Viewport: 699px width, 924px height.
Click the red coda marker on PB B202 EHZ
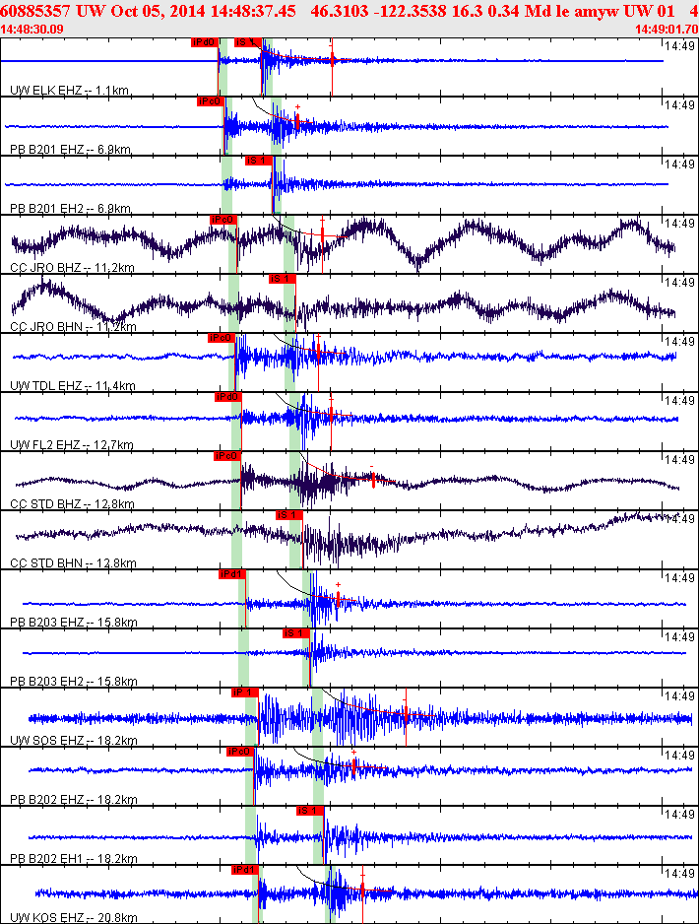[353, 764]
